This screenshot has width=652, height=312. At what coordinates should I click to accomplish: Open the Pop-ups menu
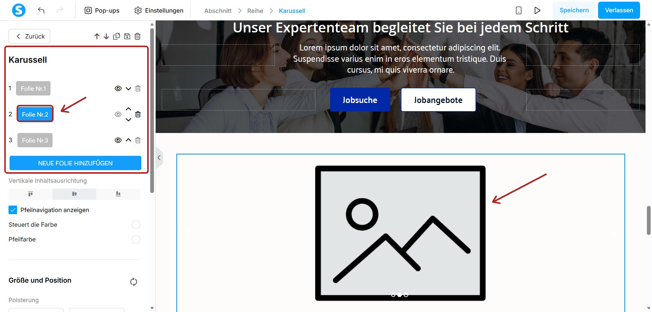(102, 11)
